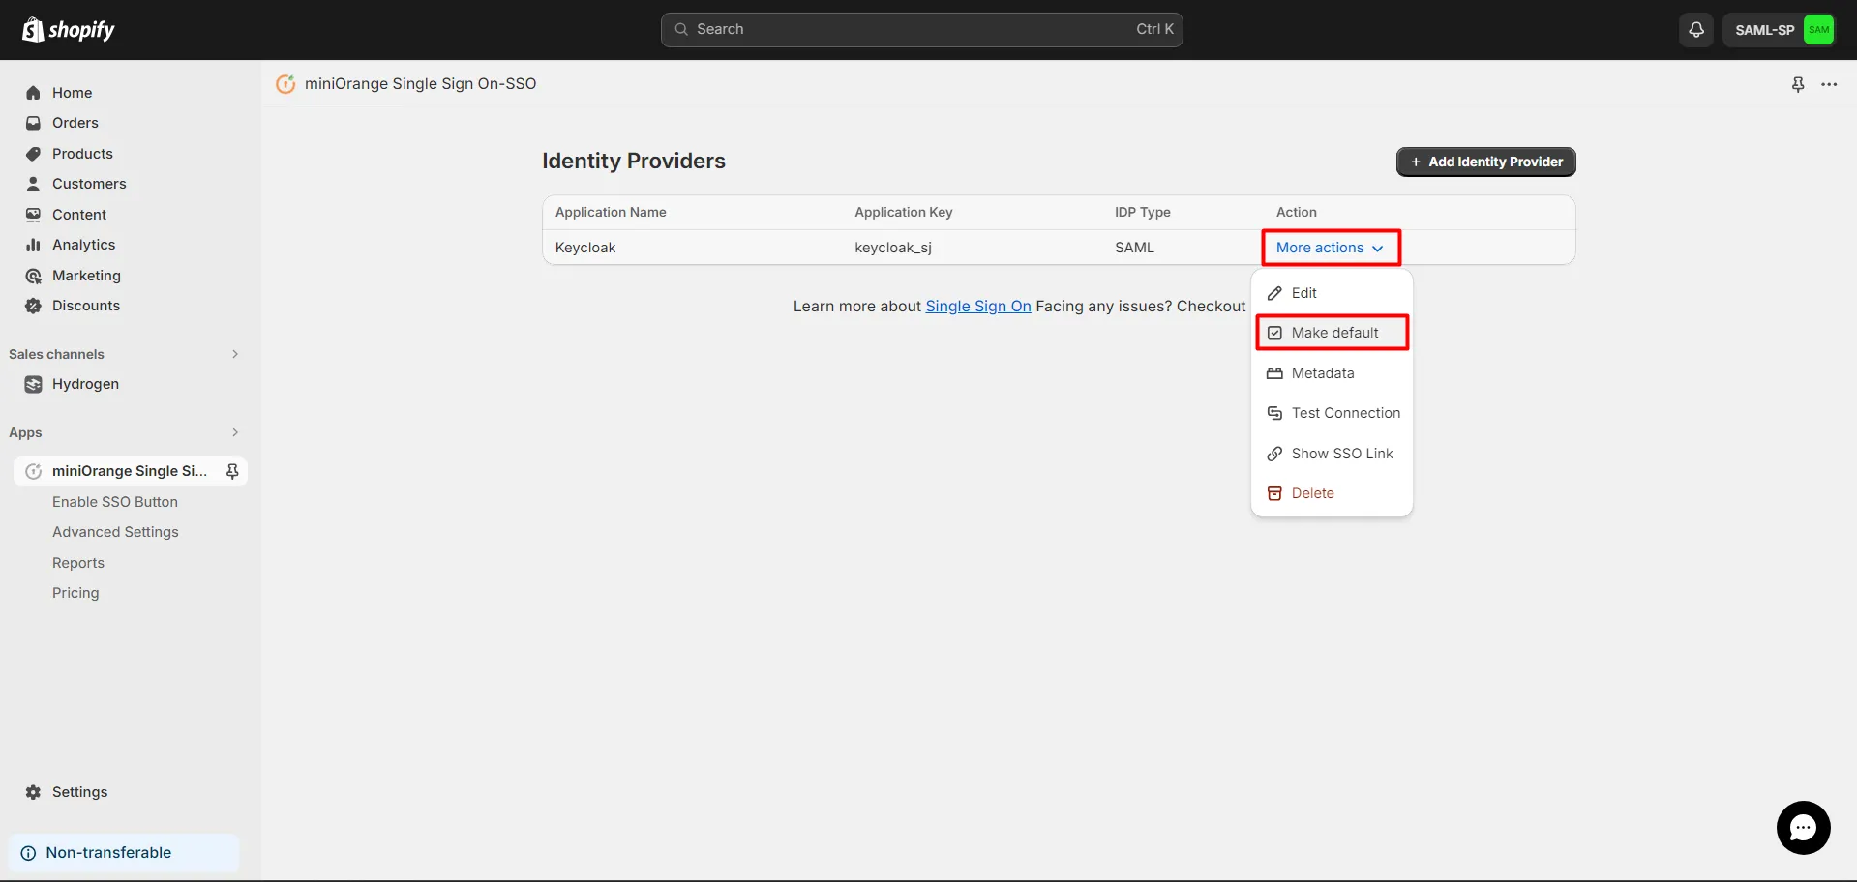Click the Discounts badge icon
This screenshot has width=1857, height=882.
(x=33, y=306)
